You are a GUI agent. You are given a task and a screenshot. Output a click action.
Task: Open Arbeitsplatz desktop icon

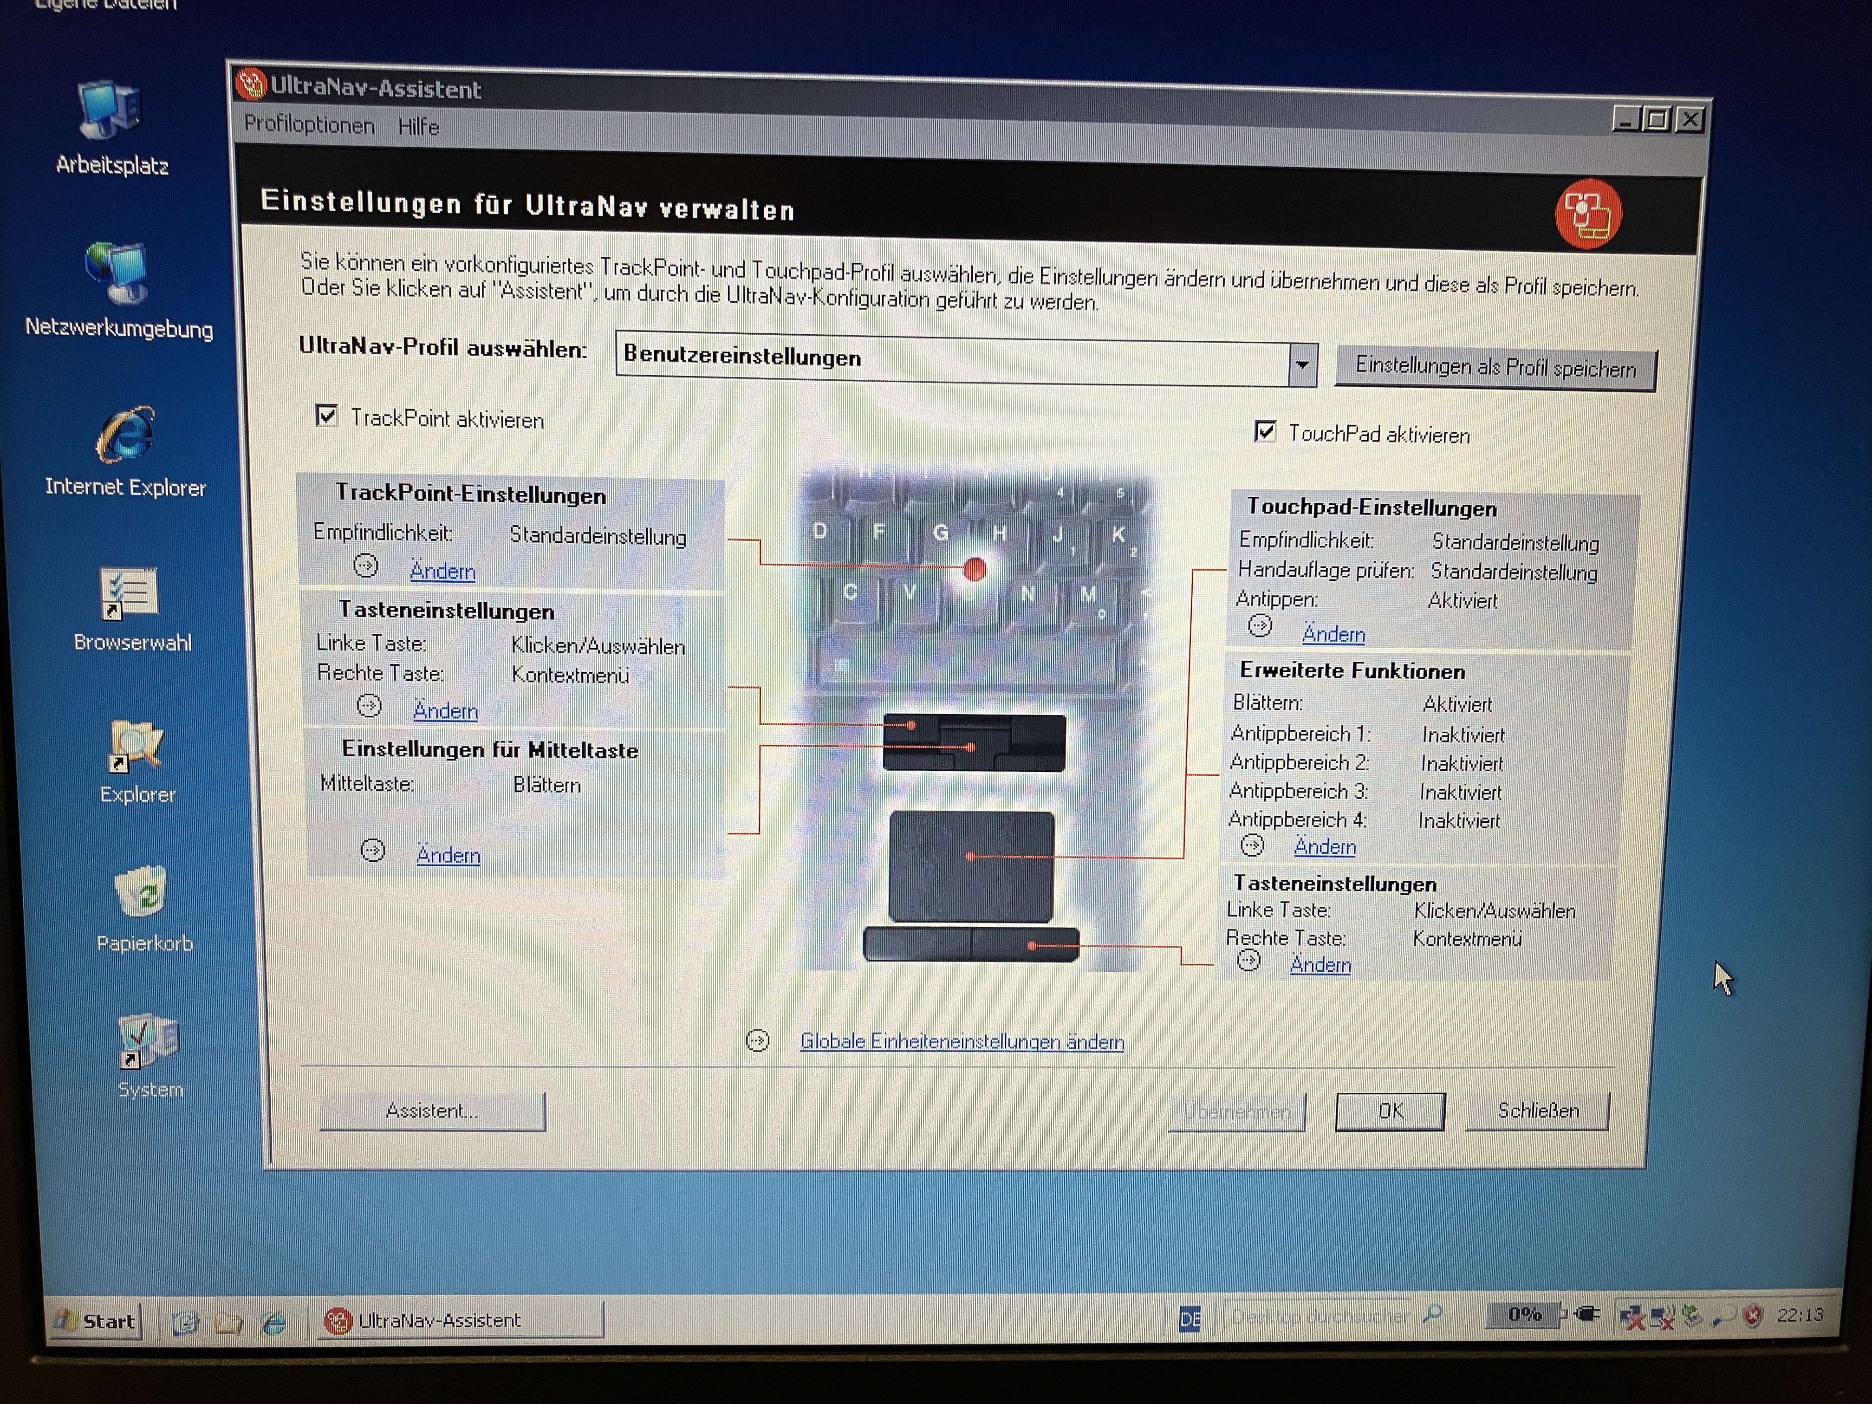tap(109, 112)
